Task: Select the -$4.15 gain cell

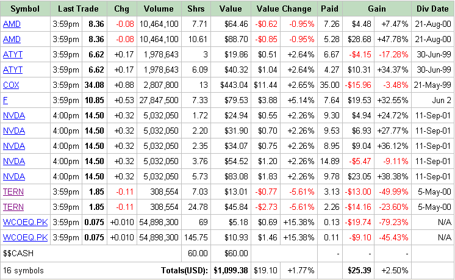Action: click(x=359, y=54)
